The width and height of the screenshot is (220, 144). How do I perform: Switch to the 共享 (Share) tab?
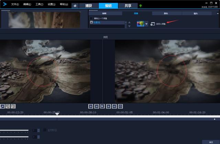128,6
